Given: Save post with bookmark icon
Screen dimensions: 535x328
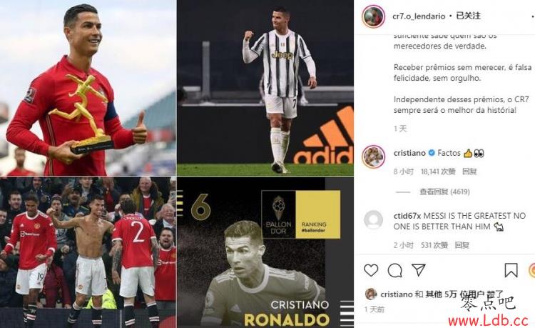Looking at the screenshot, I should (511, 270).
